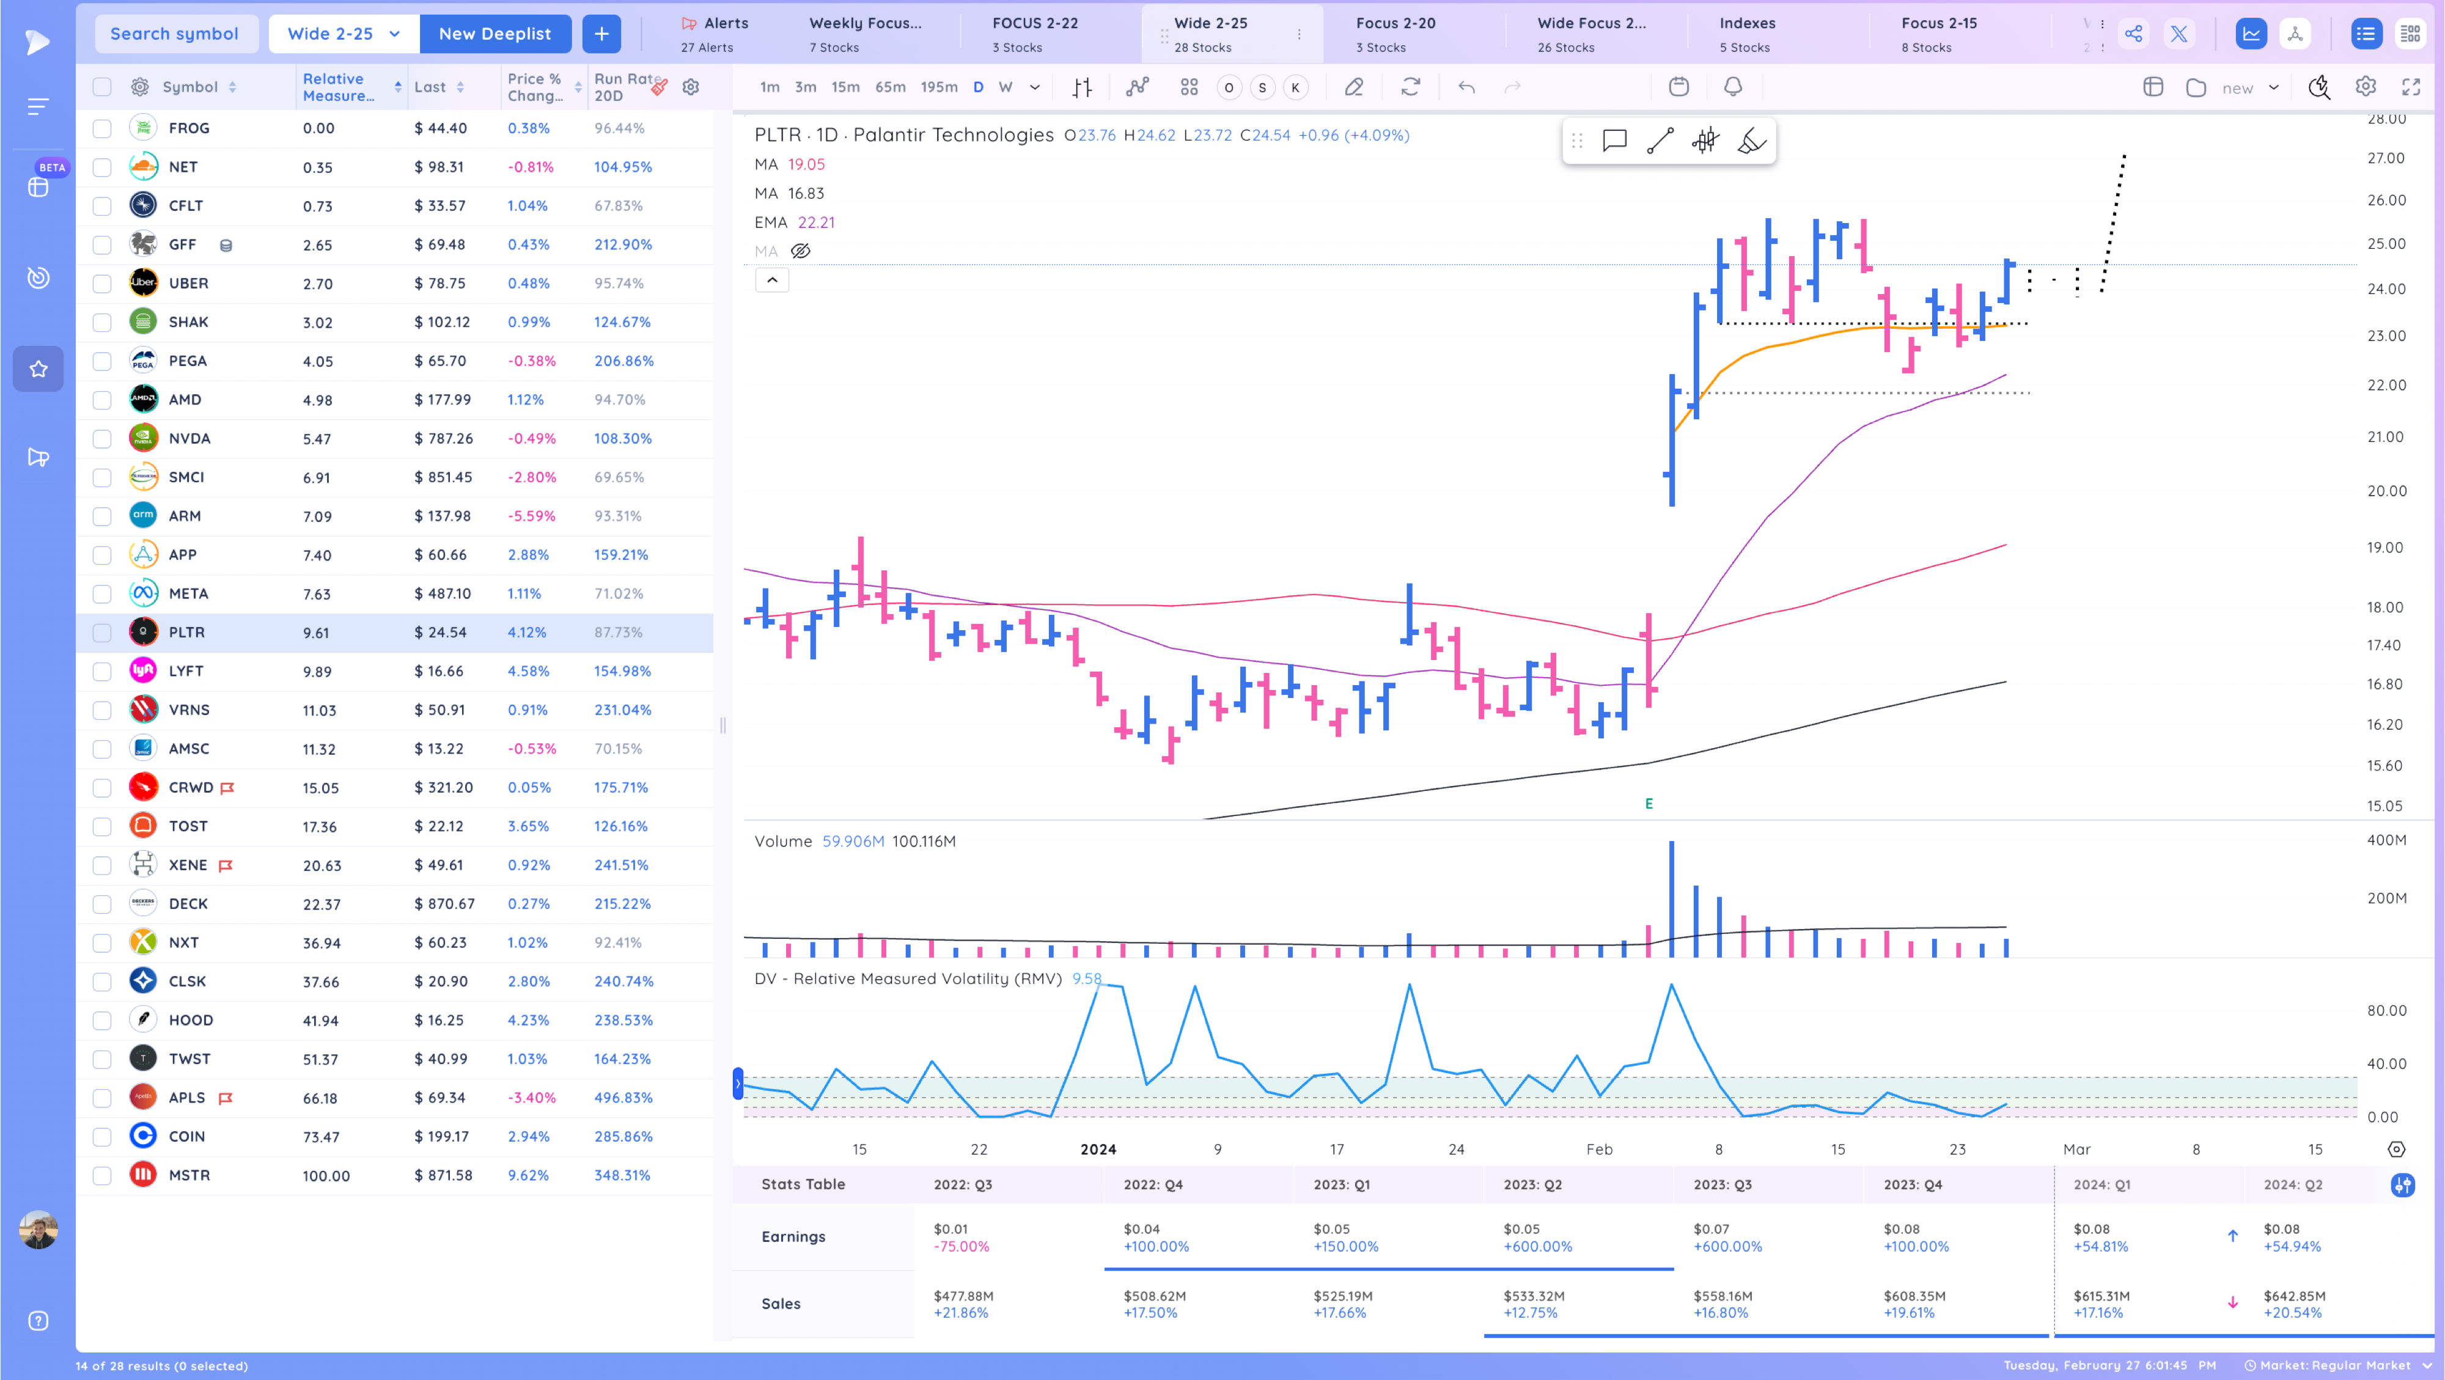This screenshot has height=1380, width=2445.
Task: Select the 195m timeframe
Action: point(939,87)
